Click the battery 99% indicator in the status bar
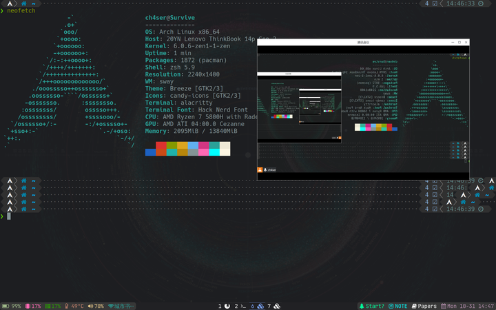 pos(12,306)
